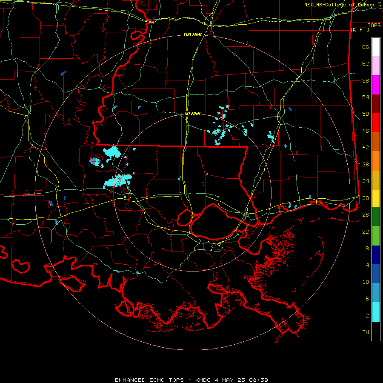Click the burnt orange legend swatch
The image size is (383, 383).
coord(376,142)
